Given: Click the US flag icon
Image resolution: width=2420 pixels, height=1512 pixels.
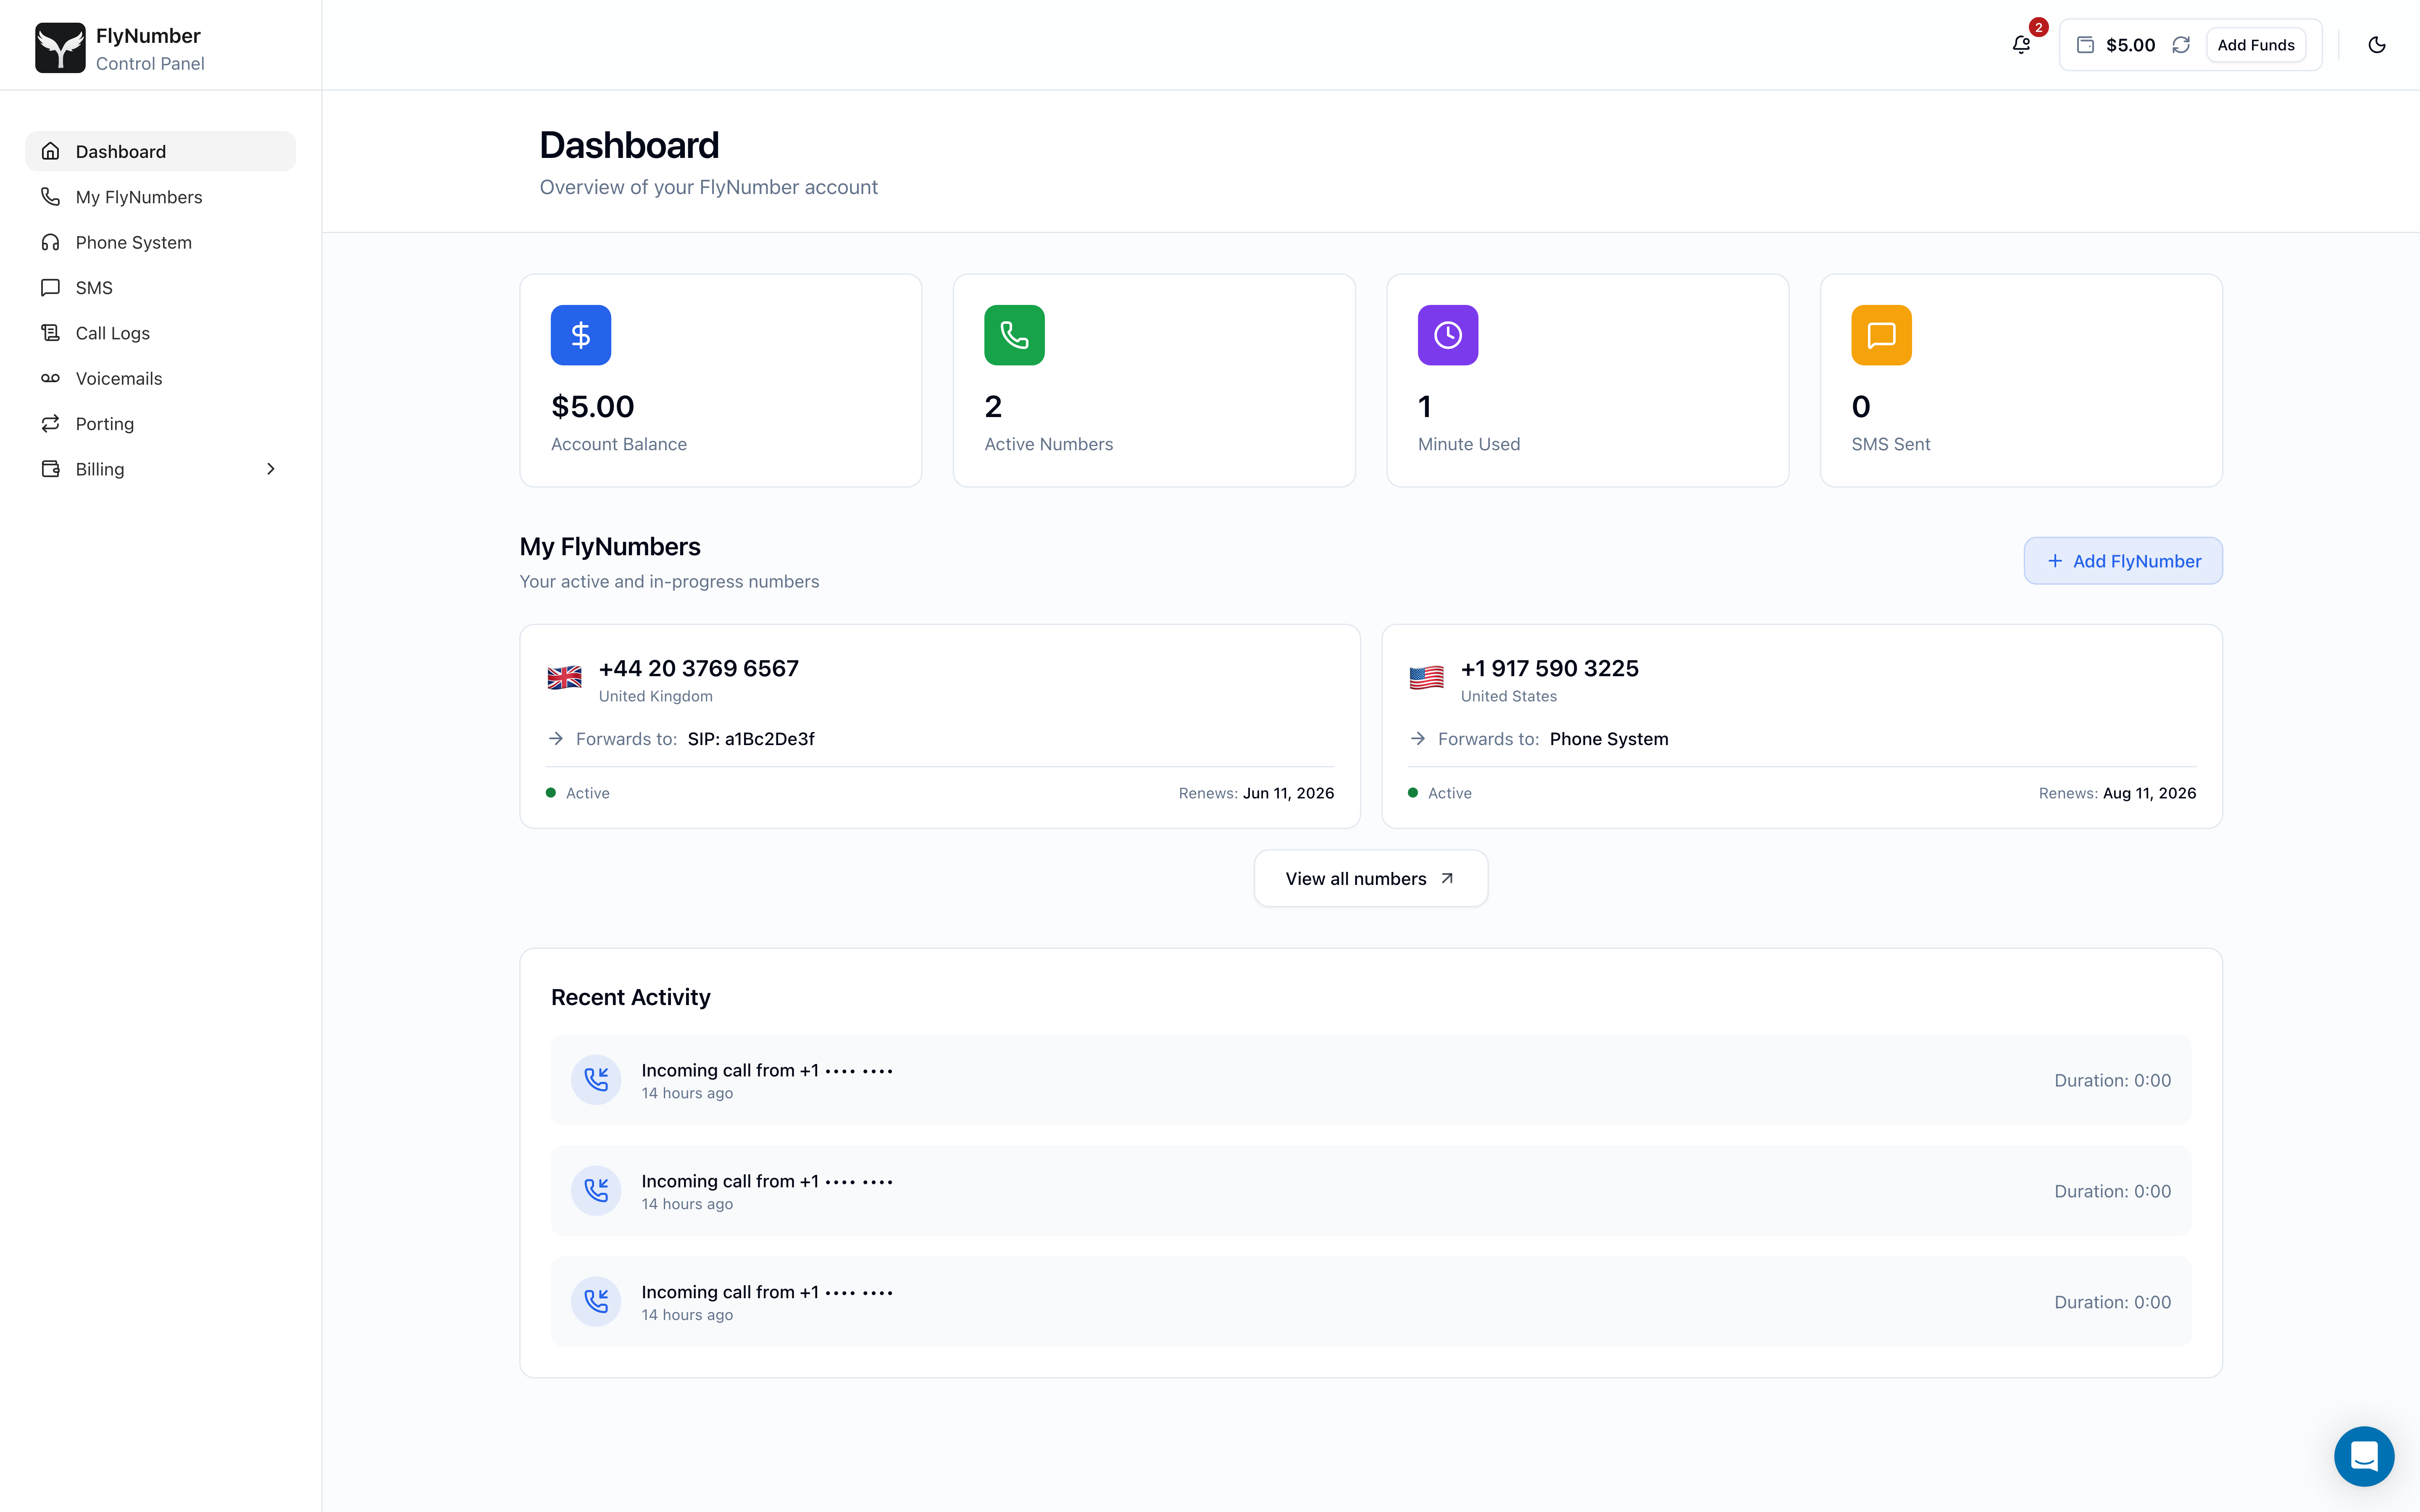Looking at the screenshot, I should click(x=1426, y=678).
